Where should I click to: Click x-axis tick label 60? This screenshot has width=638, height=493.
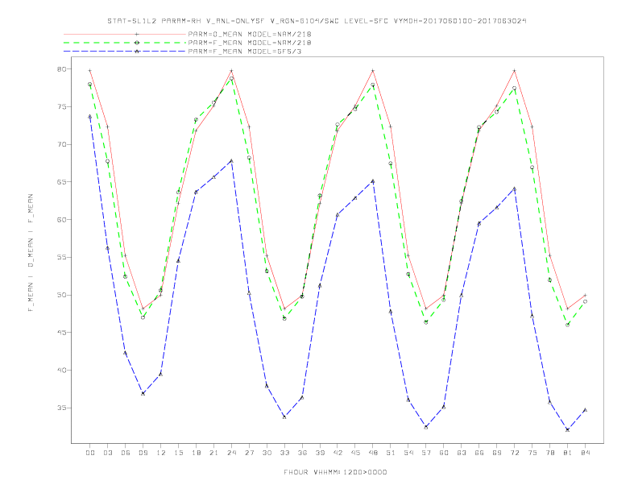(444, 453)
